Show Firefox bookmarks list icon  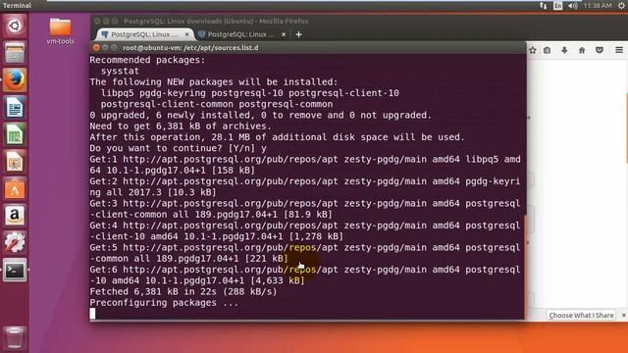[x=548, y=50]
